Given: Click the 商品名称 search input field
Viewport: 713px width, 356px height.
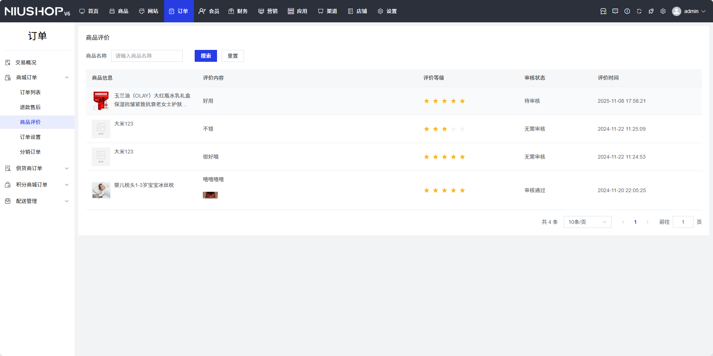Looking at the screenshot, I should pos(147,56).
